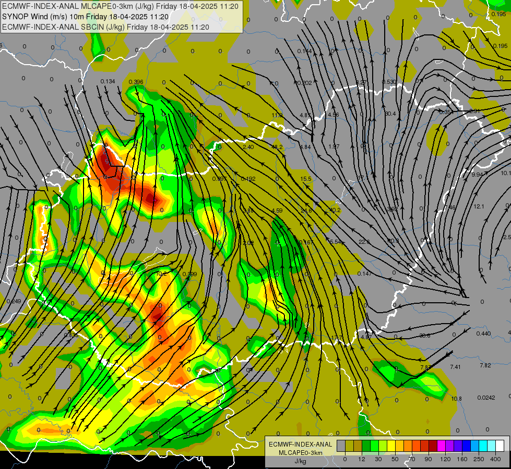Click the SYNOP Wind 10m header line
511x469 pixels.
[85, 17]
